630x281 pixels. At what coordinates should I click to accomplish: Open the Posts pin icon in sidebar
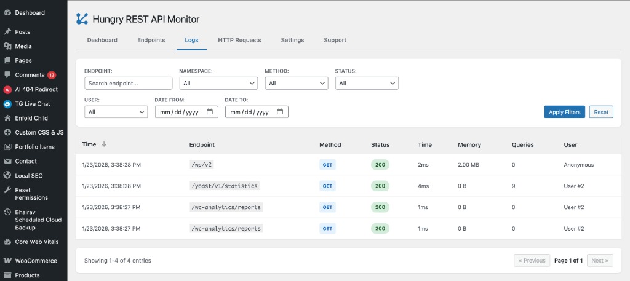point(7,32)
